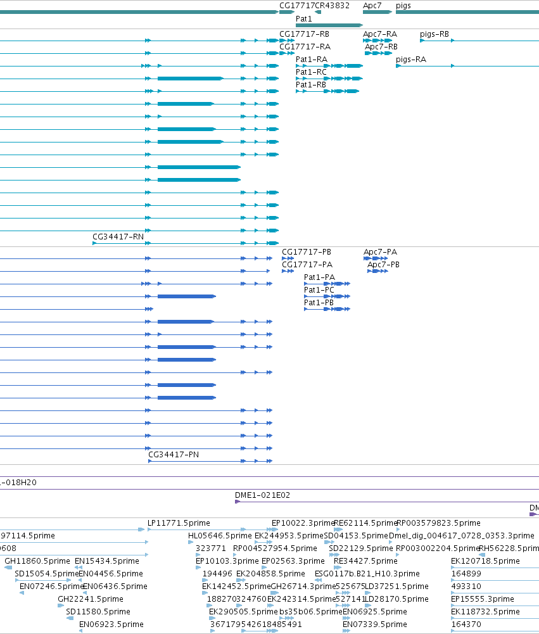Screen dimensions: 539x634
Task: Select protein Apc7-PA
Action: 380,252
